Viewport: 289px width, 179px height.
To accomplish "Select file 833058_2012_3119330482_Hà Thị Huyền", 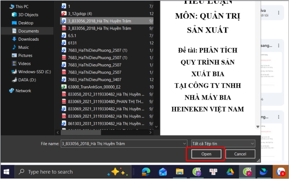I will pyautogui.click(x=107, y=94).
